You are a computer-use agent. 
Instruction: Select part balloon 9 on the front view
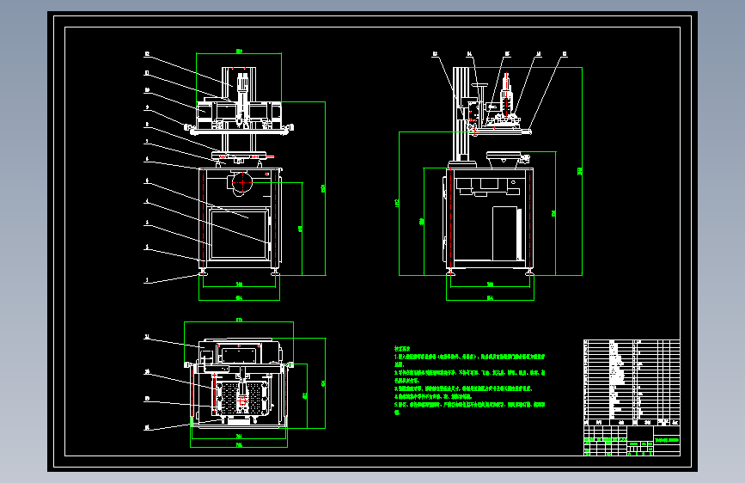(147, 107)
